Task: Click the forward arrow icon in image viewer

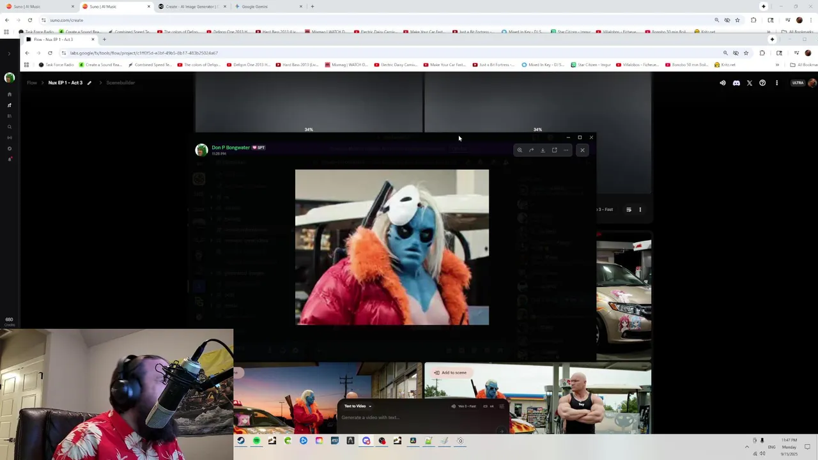Action: point(531,150)
